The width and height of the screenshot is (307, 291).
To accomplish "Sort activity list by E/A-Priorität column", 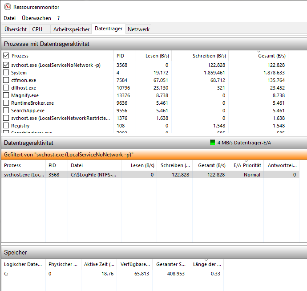I will coord(246,165).
